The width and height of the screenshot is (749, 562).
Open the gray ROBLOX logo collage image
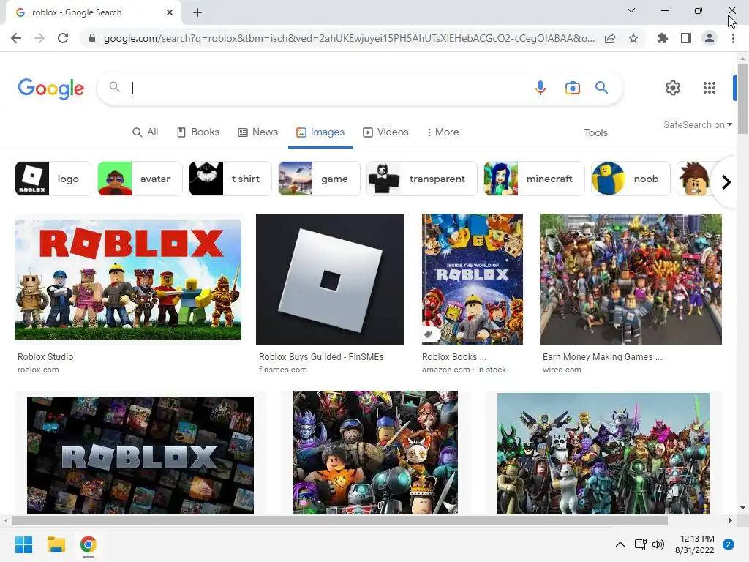(x=140, y=456)
